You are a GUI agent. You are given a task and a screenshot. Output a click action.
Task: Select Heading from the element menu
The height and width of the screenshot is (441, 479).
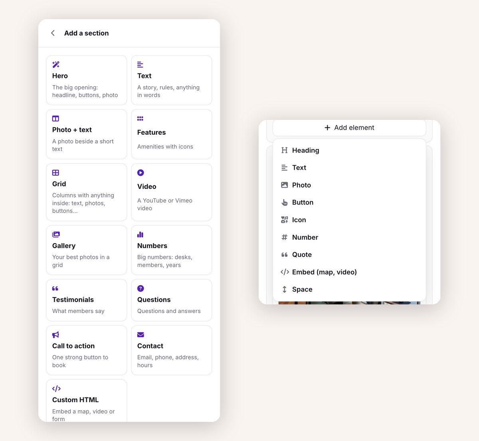349,150
